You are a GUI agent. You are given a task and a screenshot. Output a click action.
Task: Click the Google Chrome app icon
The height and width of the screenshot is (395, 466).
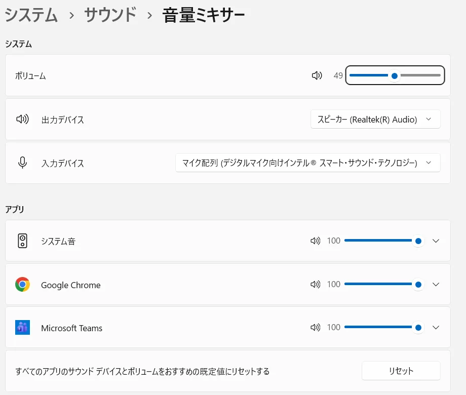(x=23, y=285)
